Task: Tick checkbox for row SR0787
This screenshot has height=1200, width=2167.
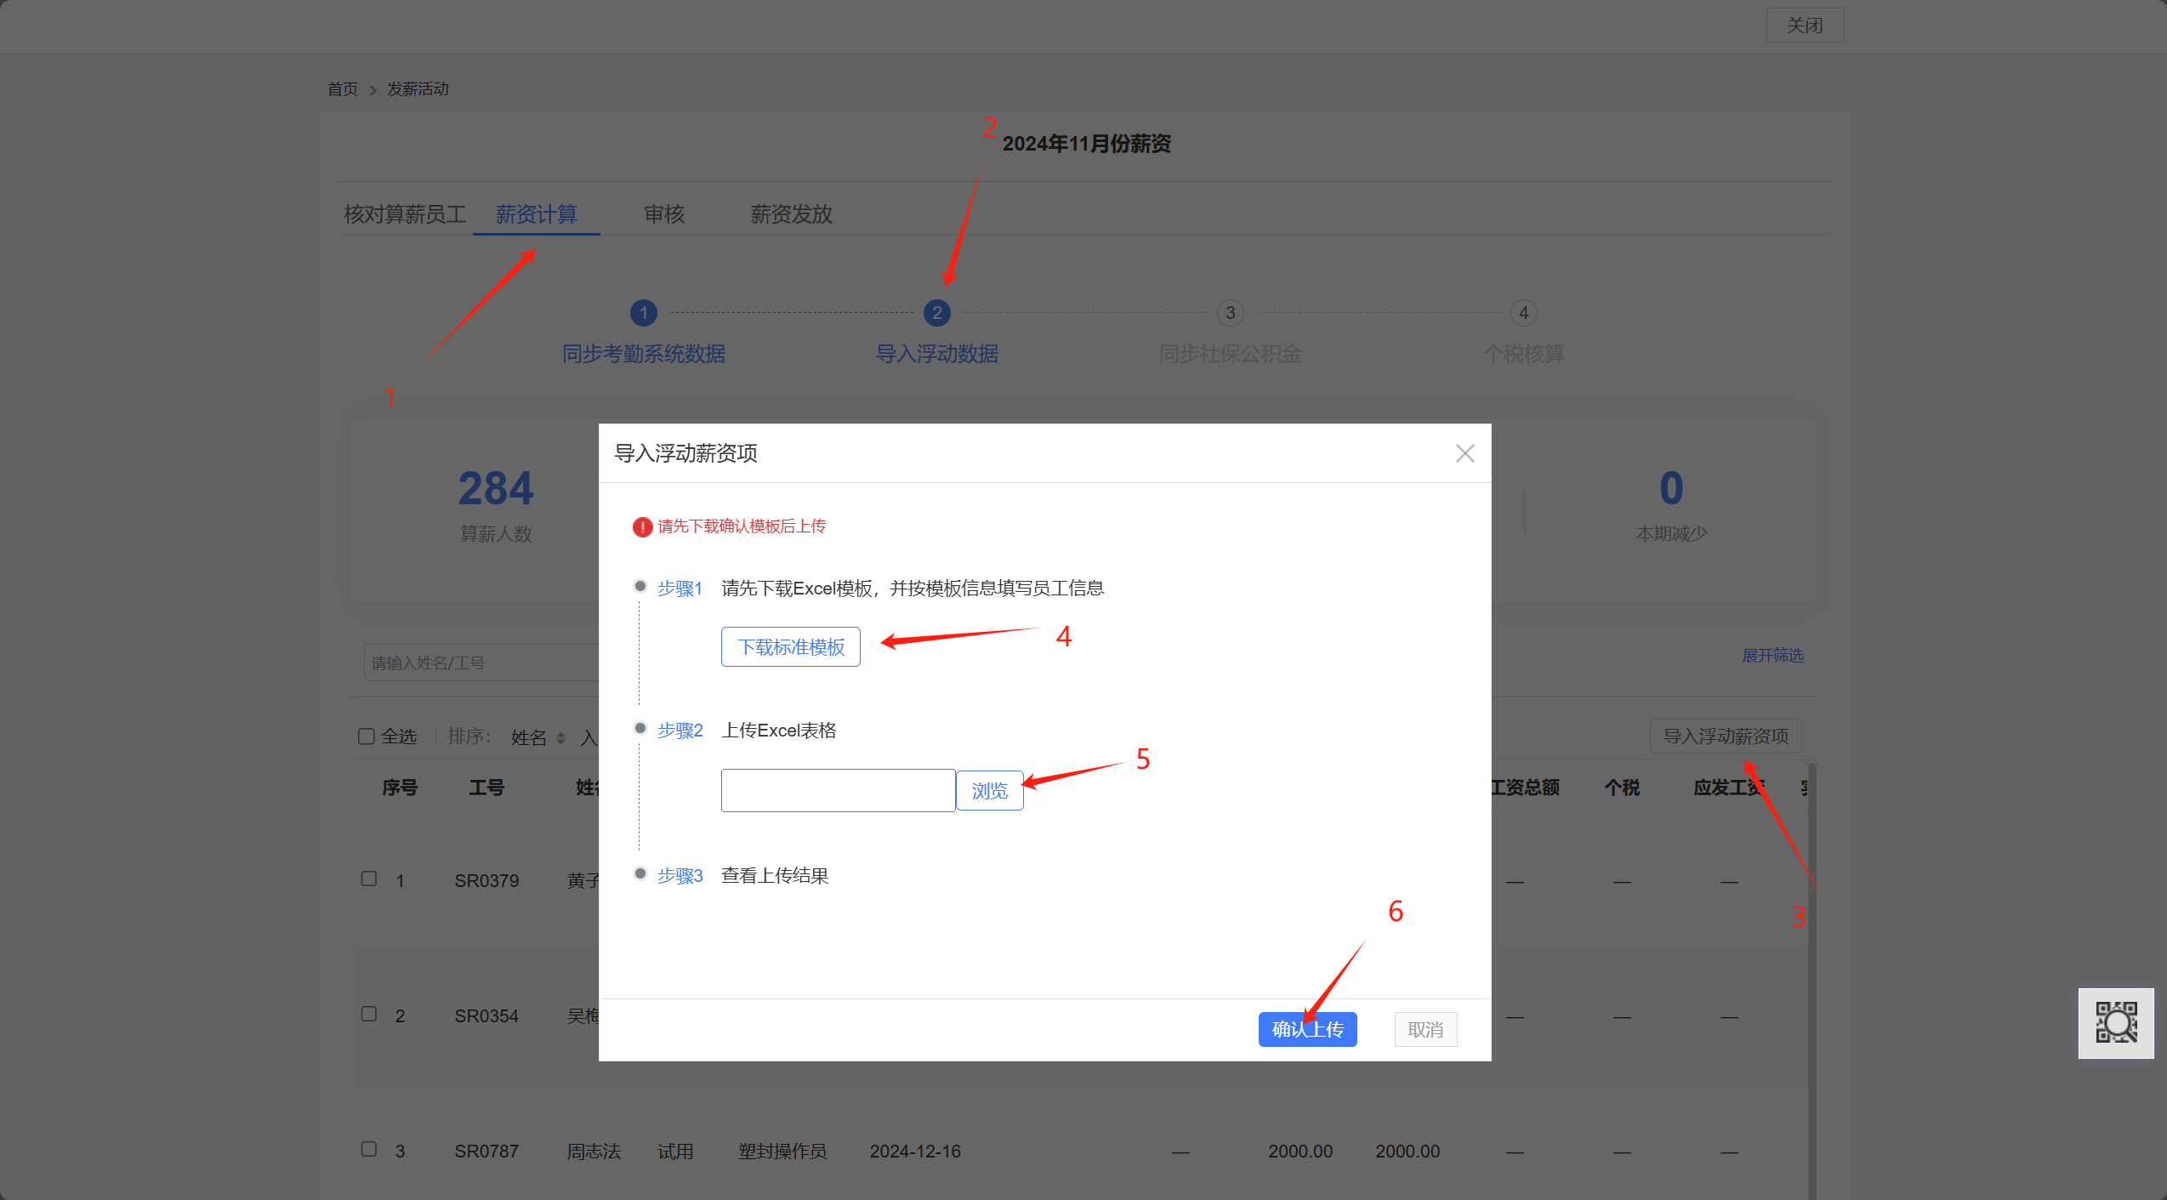Action: pyautogui.click(x=369, y=1149)
